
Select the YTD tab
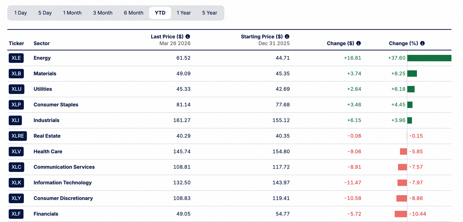click(x=160, y=13)
